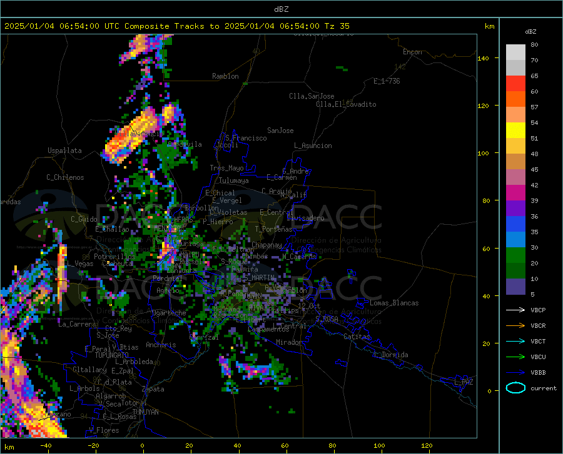Choose the 35 dBZ light blue swatch
Screen dimensions: 563x454
515,240
